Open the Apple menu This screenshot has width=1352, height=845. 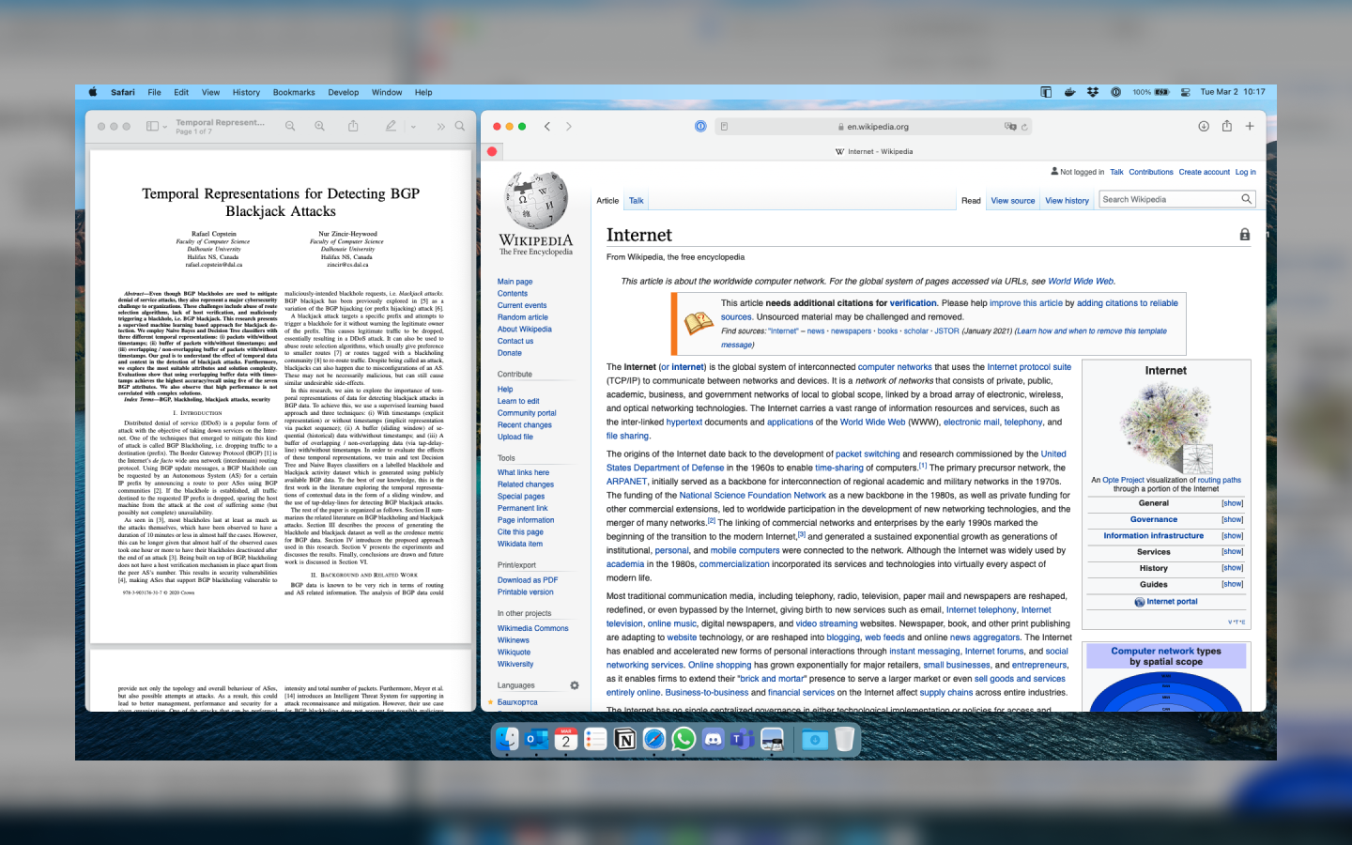93,92
